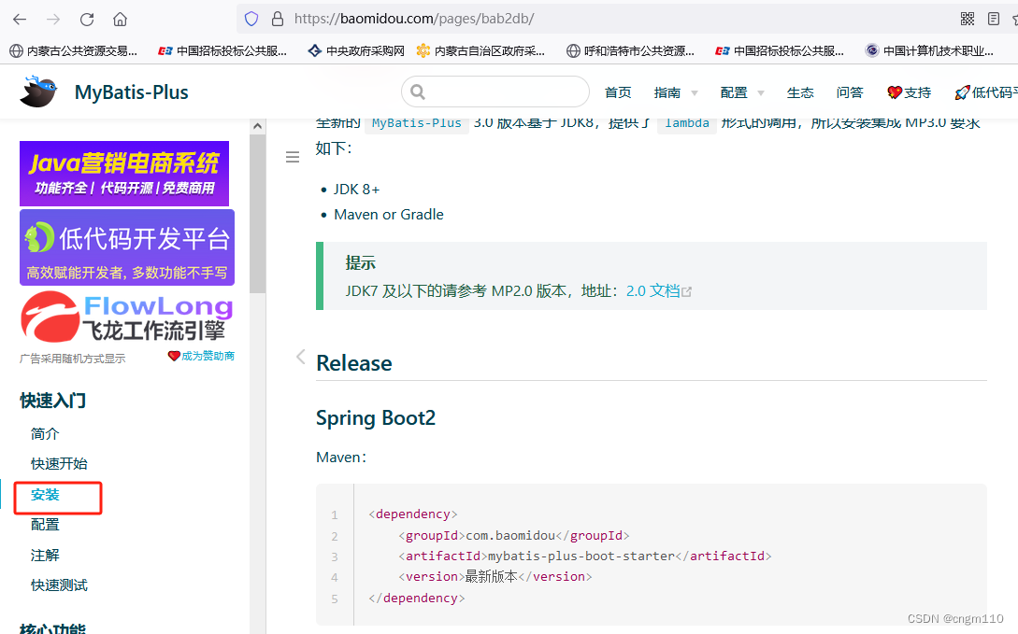Click the hamburger menu icon beside content
This screenshot has width=1018, height=634.
[293, 157]
